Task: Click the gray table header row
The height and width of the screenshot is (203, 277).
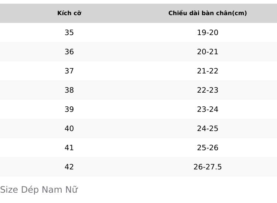Action: pos(138,13)
